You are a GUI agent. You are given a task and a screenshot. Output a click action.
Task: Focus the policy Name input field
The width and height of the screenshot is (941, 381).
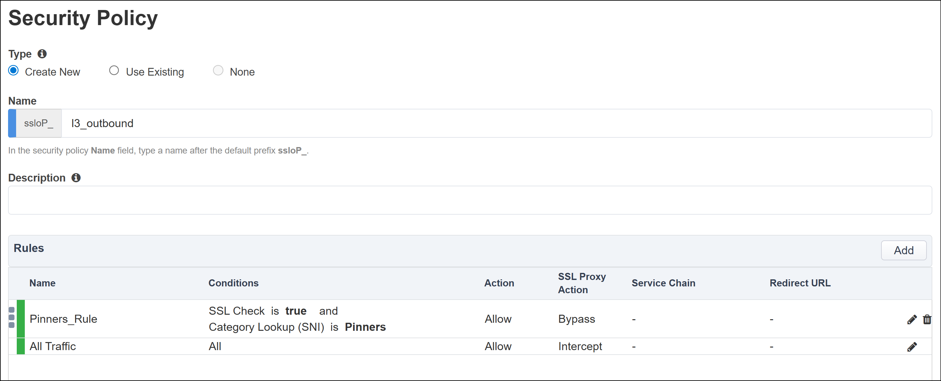[496, 123]
